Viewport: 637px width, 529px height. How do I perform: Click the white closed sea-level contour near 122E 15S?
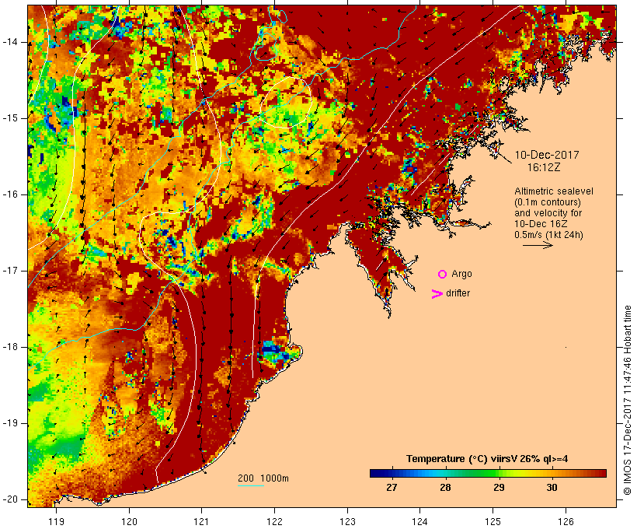pos(286,102)
